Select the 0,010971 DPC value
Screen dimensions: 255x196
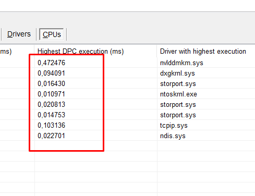point(51,94)
